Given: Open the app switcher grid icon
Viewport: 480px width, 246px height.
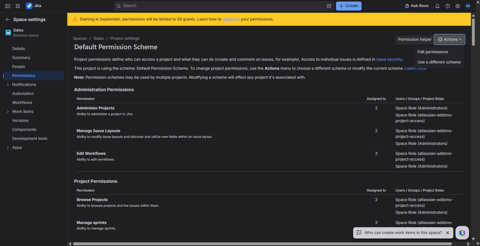Looking at the screenshot, I should point(18,6).
